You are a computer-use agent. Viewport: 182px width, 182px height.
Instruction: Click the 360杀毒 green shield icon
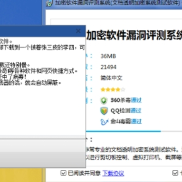point(104,101)
